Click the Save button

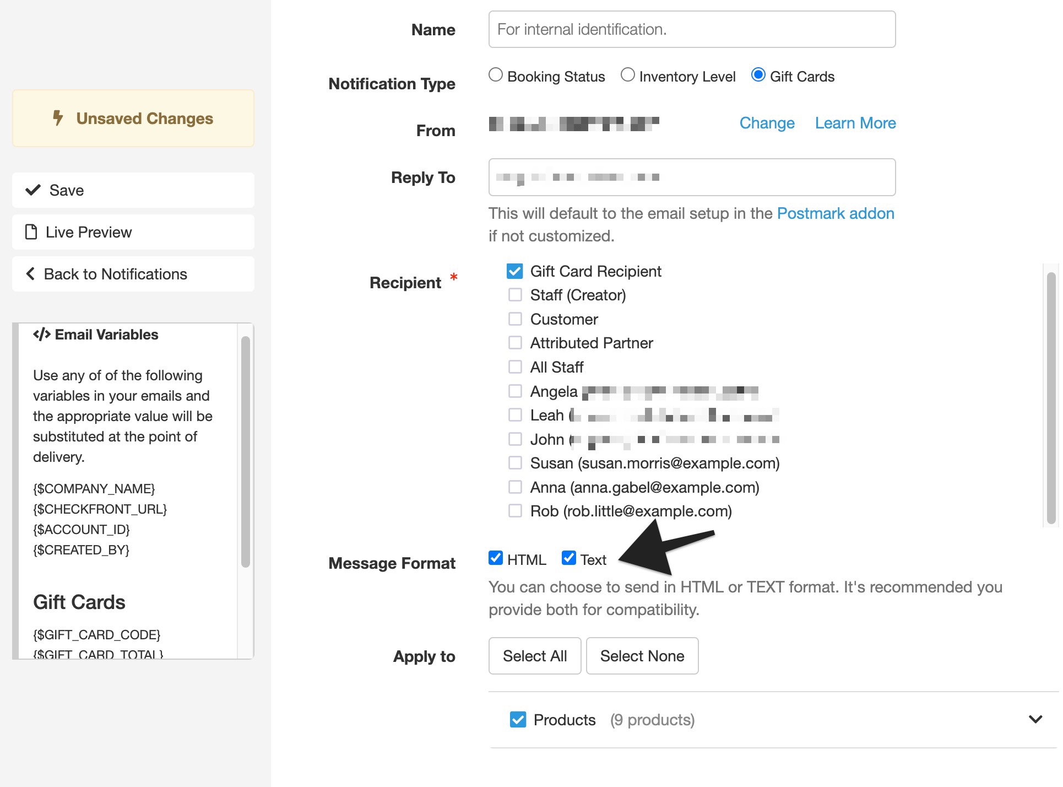(133, 190)
